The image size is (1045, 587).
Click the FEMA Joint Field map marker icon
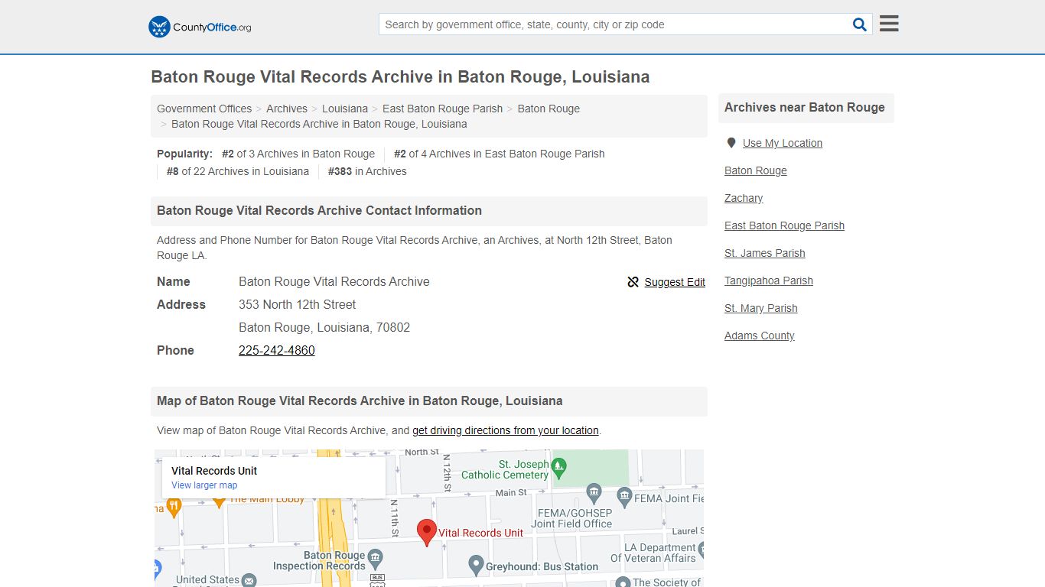coord(624,497)
